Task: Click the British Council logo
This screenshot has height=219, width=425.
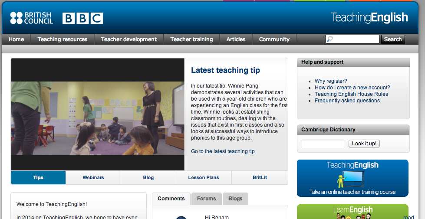Action: (31, 18)
